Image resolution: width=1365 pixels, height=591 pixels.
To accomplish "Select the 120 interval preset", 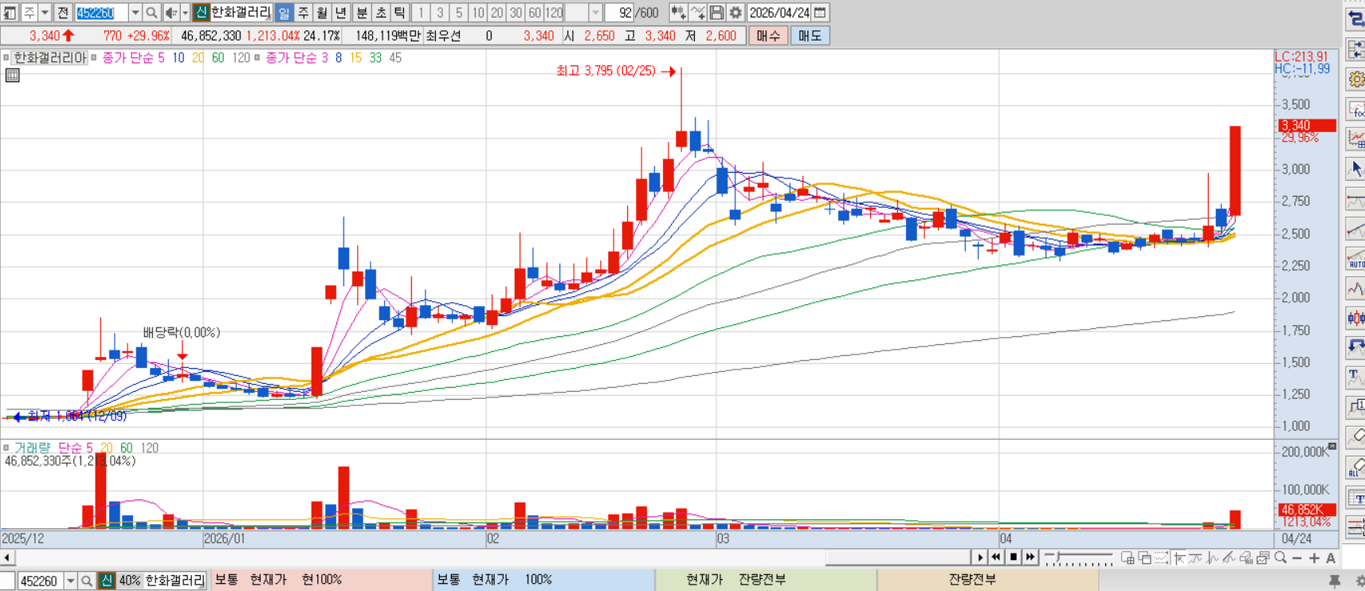I will coord(555,13).
